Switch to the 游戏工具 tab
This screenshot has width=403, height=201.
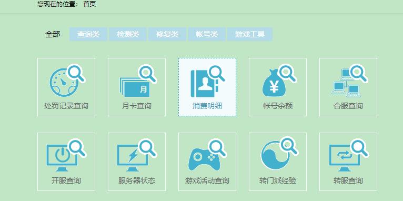(x=250, y=34)
